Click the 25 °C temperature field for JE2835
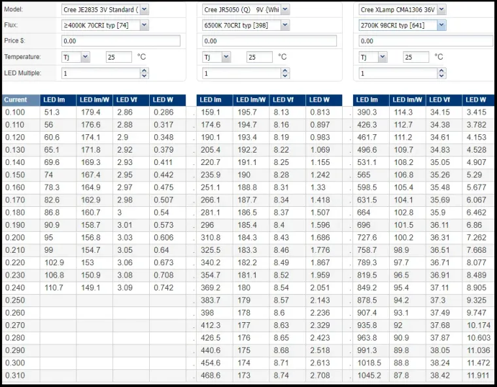 pos(118,57)
